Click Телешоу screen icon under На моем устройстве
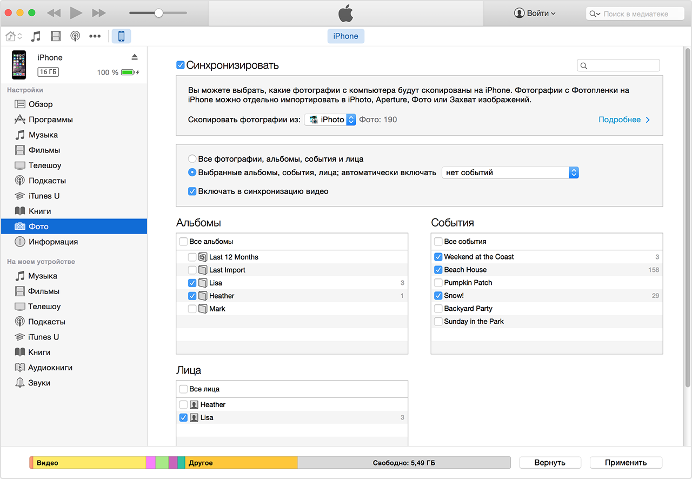 20,307
